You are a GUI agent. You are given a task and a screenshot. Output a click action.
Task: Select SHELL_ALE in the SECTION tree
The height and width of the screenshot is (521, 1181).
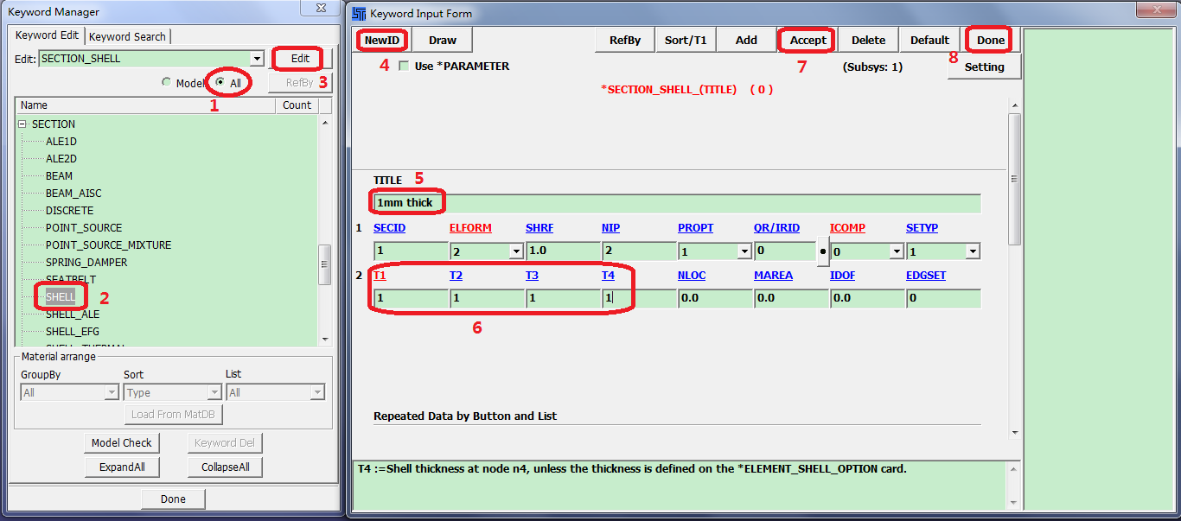(x=73, y=315)
